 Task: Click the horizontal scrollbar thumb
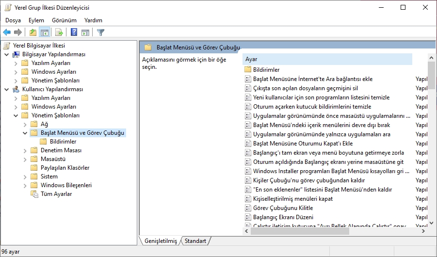click(x=300, y=231)
